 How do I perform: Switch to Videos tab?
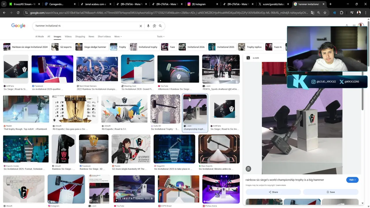tap(68, 36)
